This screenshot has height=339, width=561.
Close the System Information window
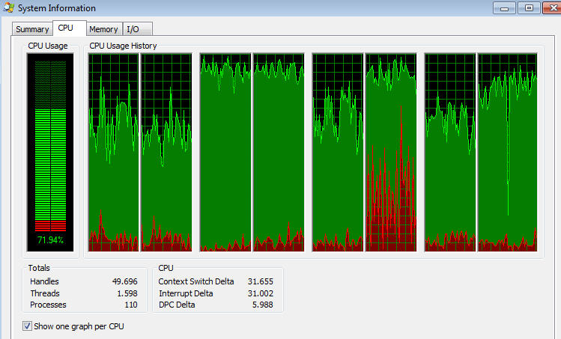(550, 7)
